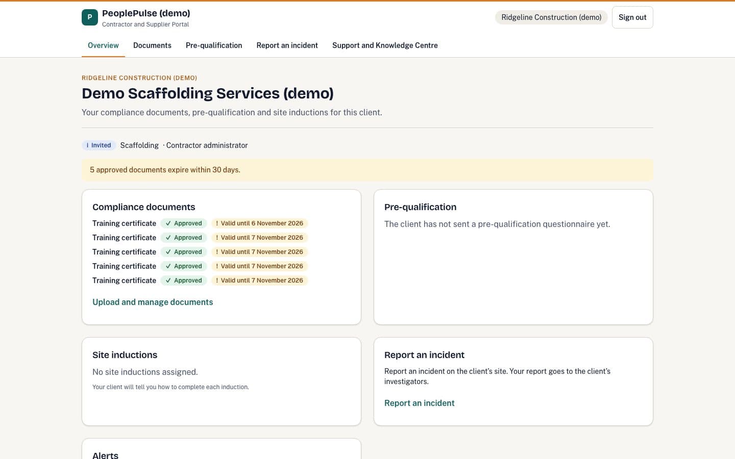Click the "client has not sent a pre-qualification questionnaire" text

(497, 224)
